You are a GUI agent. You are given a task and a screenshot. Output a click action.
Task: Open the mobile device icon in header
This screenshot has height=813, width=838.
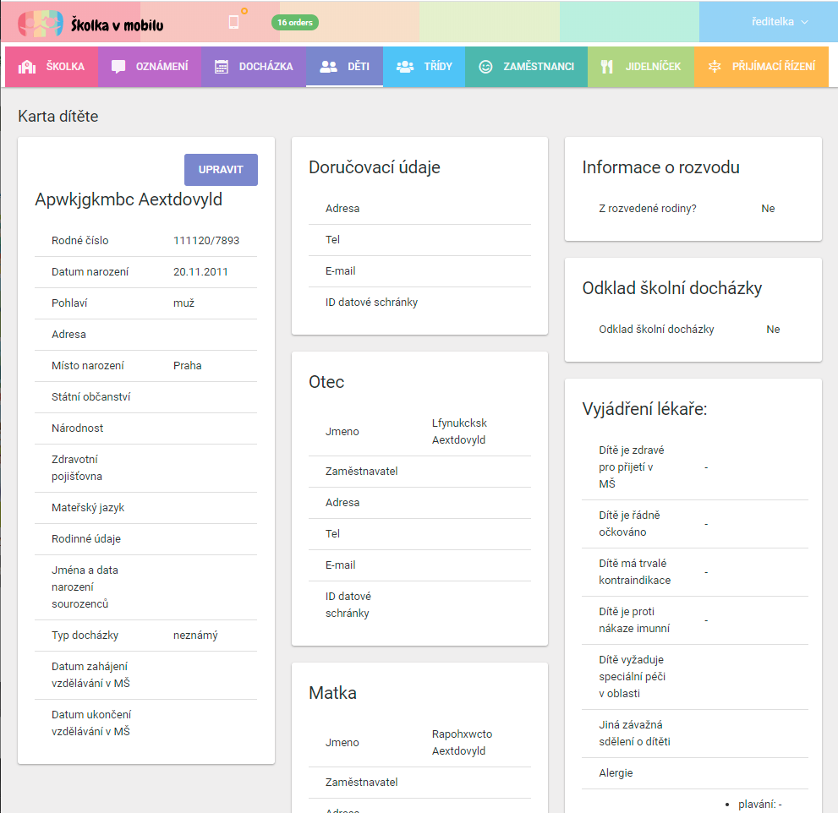[x=233, y=22]
